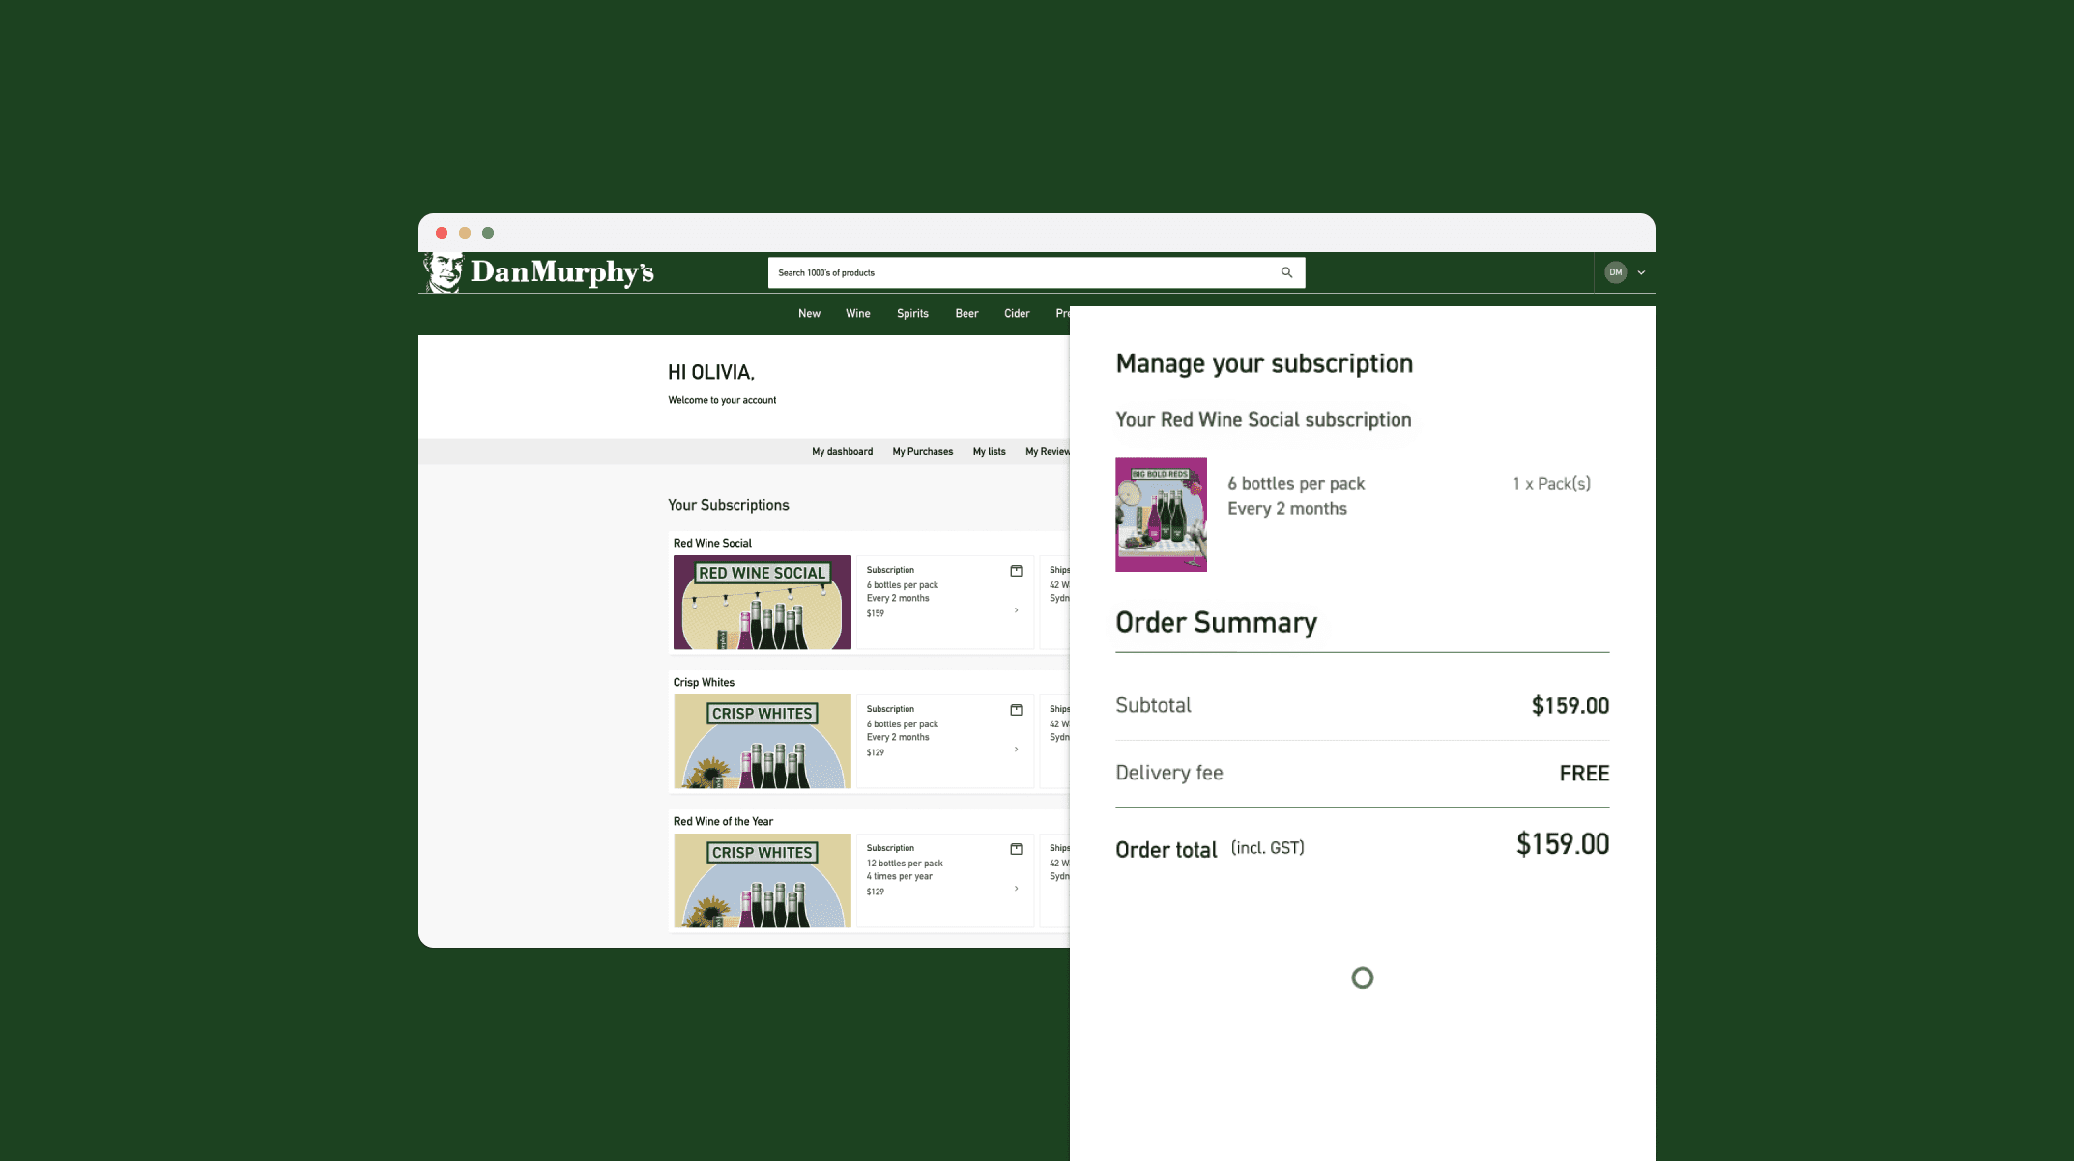This screenshot has height=1161, width=2074.
Task: Click the Red Wine Social banner image
Action: [762, 602]
